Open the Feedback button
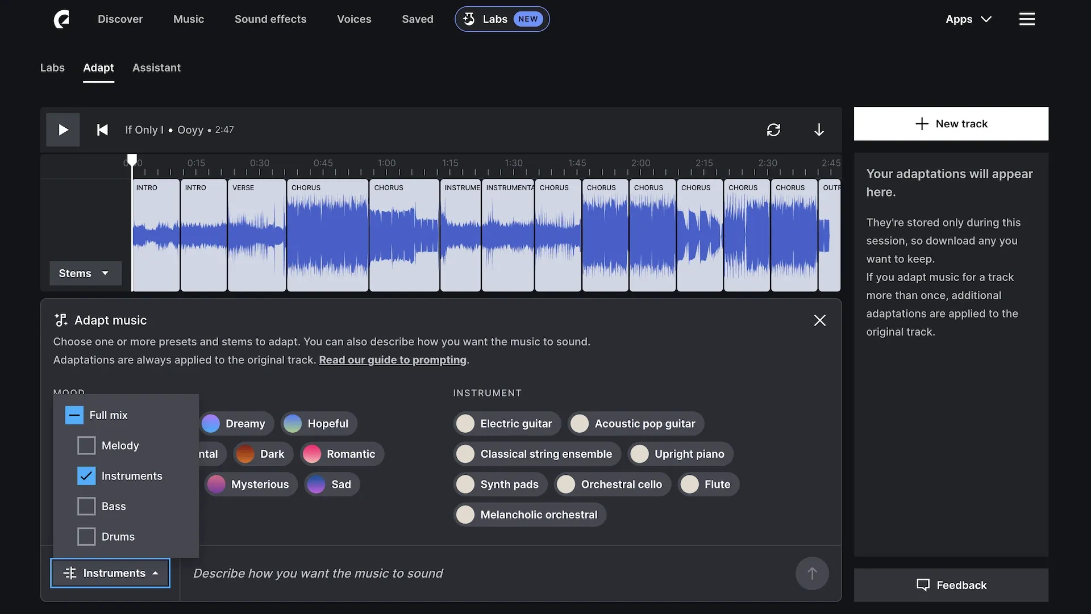This screenshot has width=1091, height=614. tap(951, 585)
